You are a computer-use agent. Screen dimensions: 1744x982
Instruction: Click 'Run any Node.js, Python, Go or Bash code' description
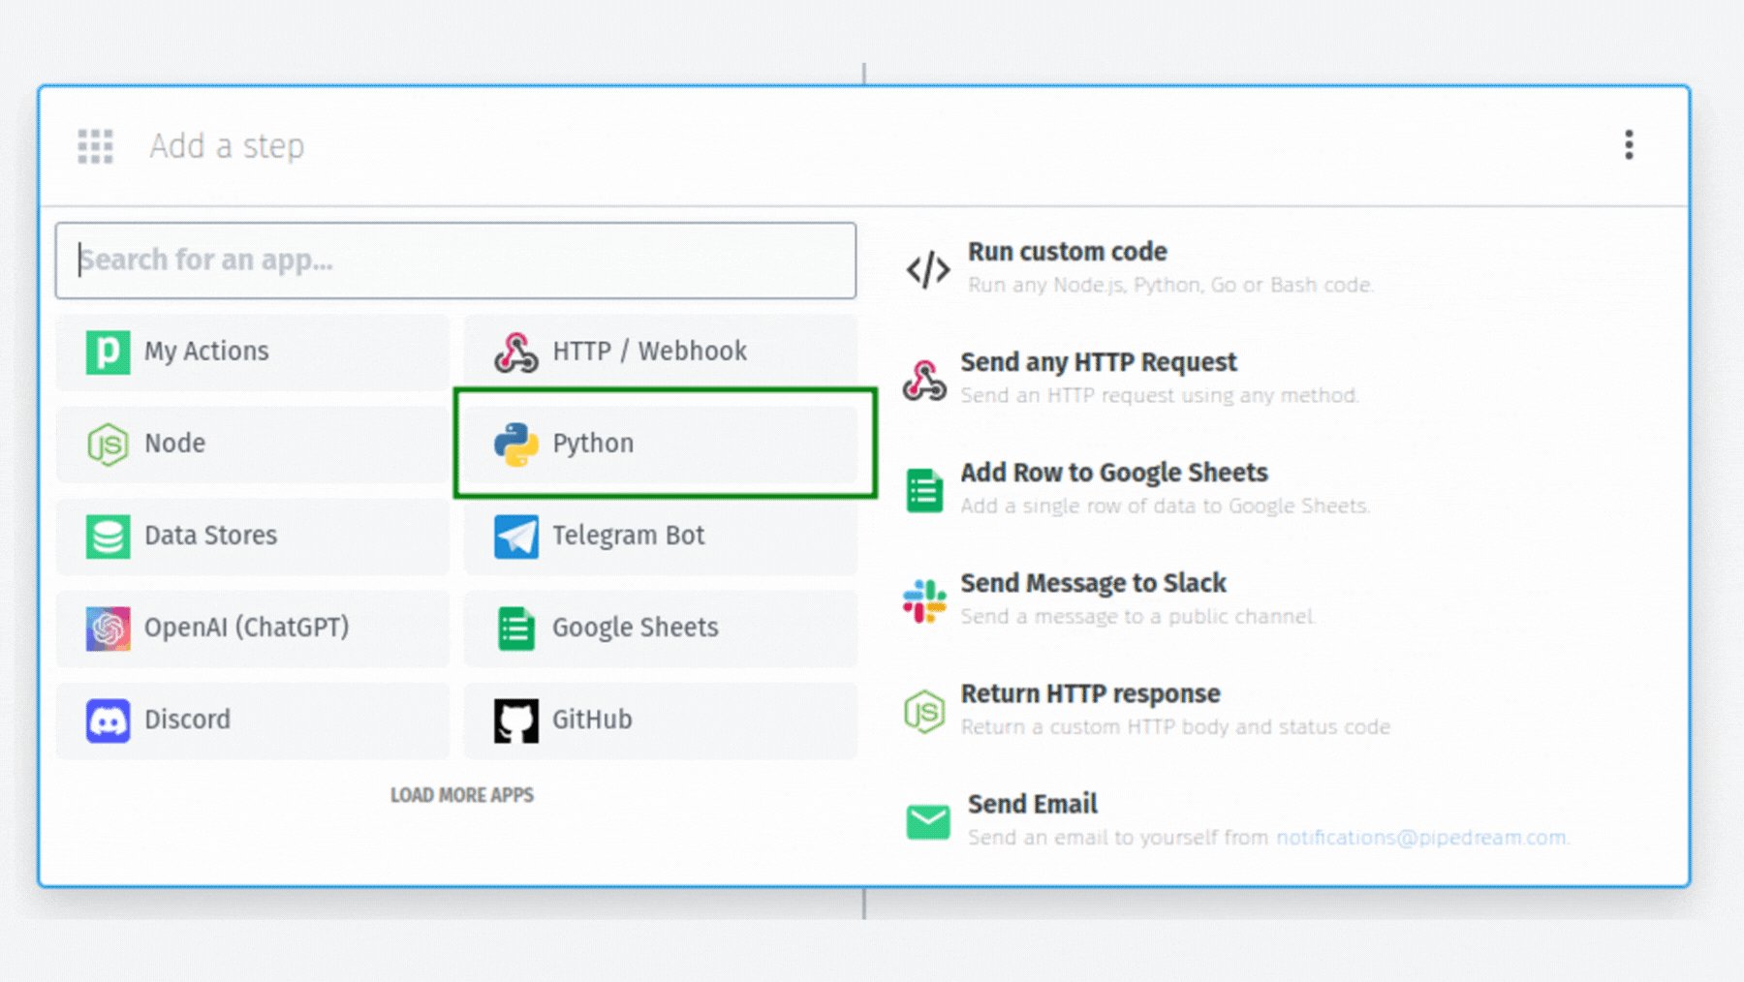[x=1170, y=285]
